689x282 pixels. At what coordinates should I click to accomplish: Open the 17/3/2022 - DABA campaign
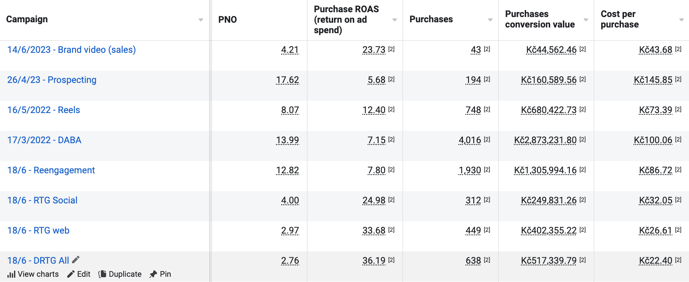[x=45, y=140]
